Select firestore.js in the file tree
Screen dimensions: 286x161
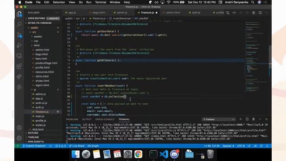pyautogui.click(x=42, y=112)
